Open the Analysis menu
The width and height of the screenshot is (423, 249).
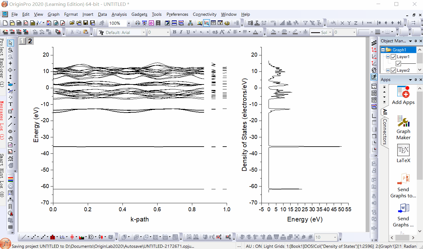119,14
